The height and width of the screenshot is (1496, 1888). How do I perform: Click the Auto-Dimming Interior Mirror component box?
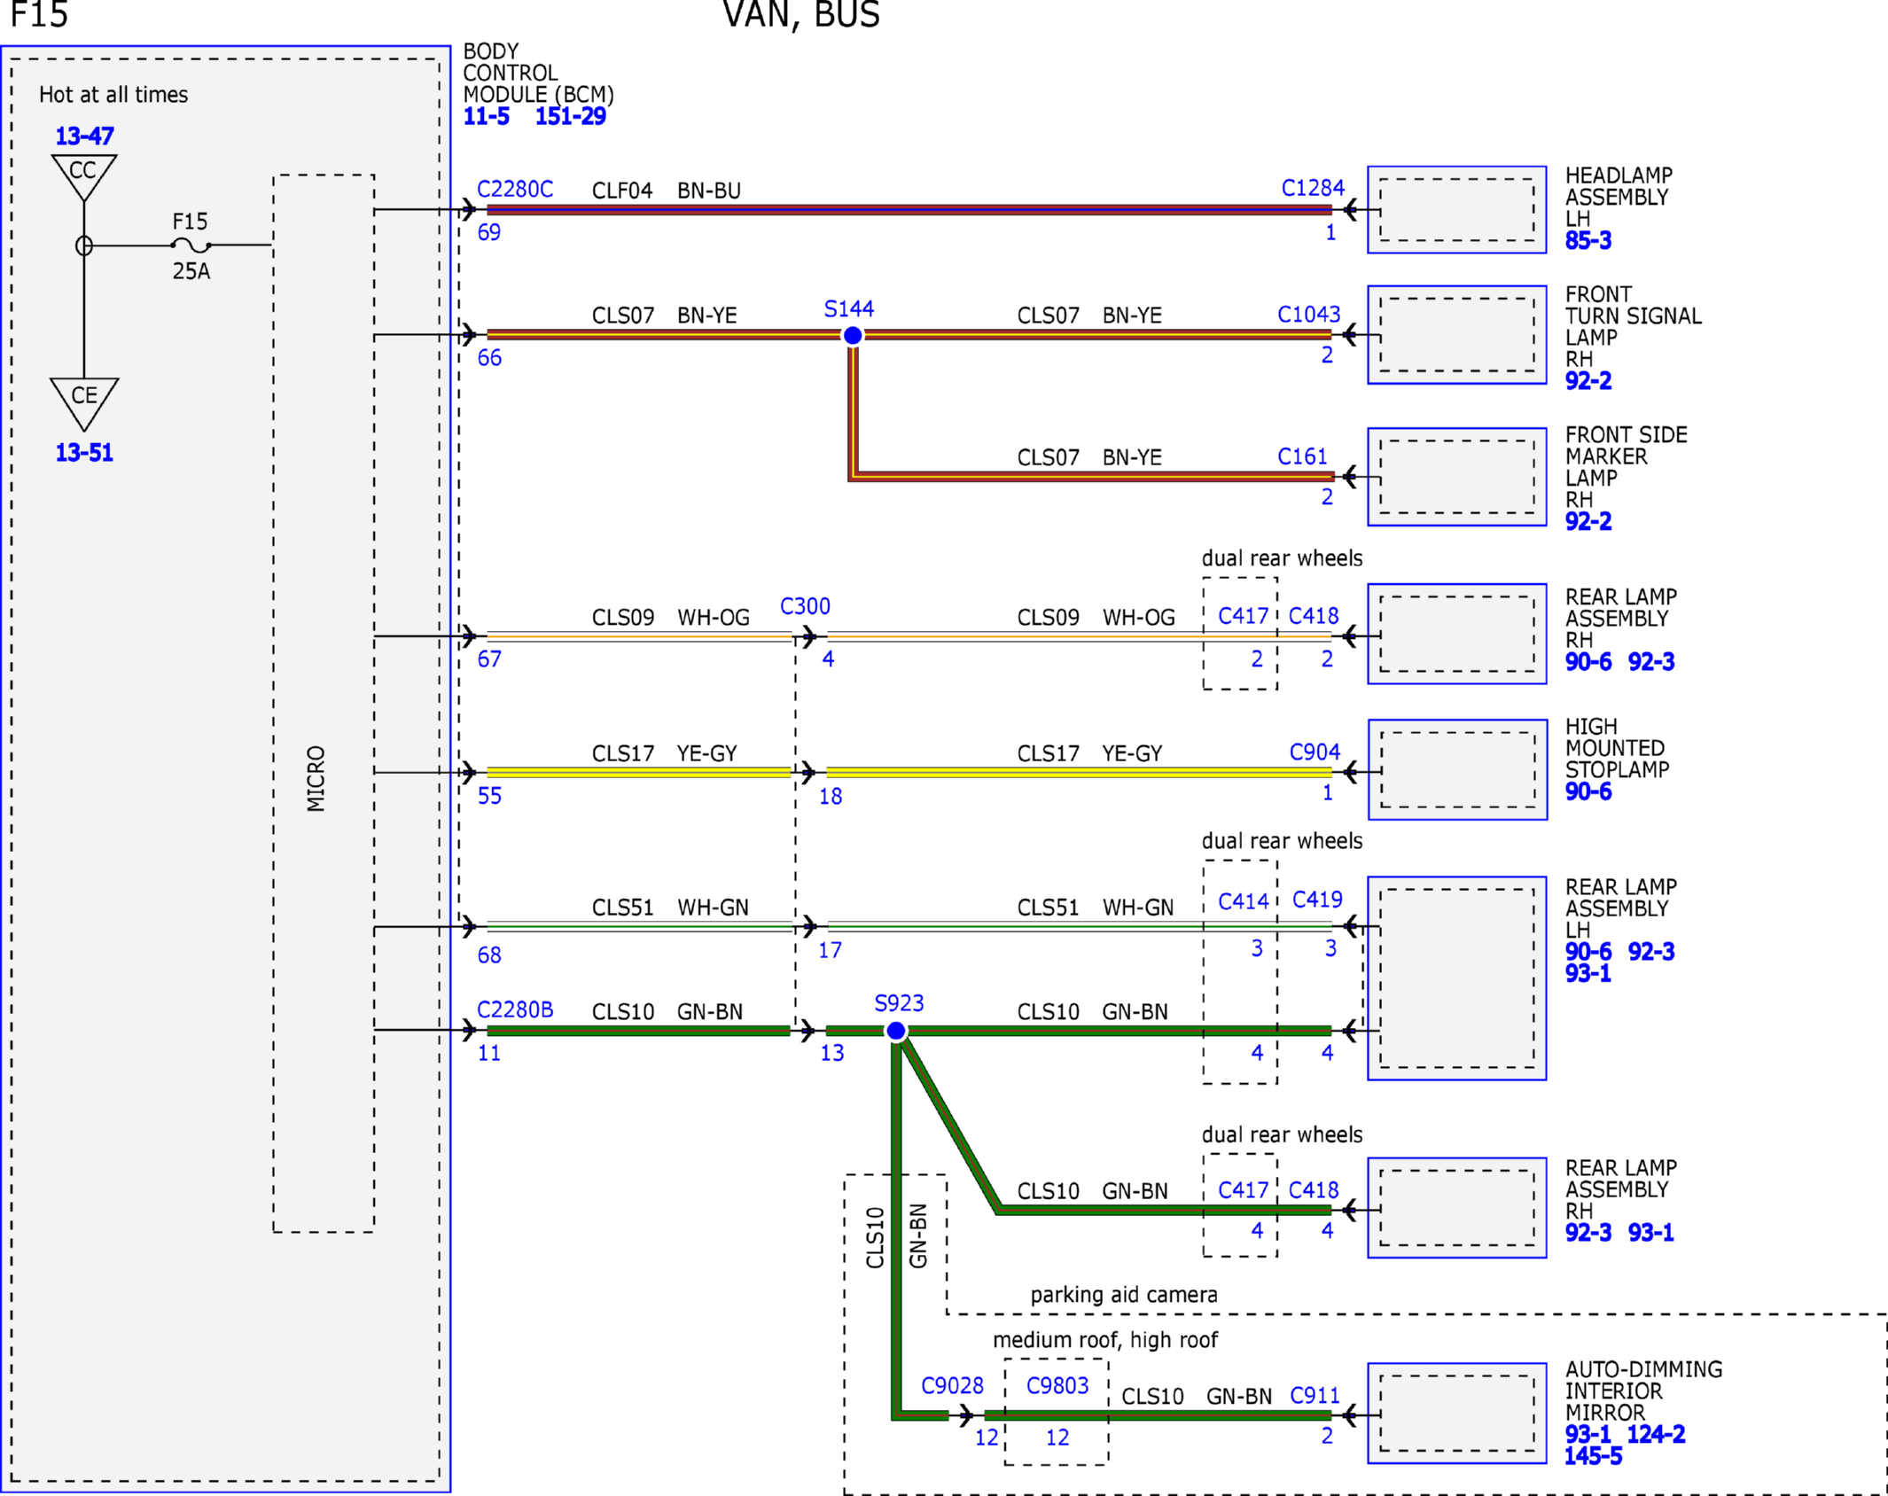click(1457, 1413)
